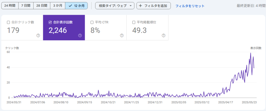Enable the 平均掲載順位 checkbox
This screenshot has width=266, height=111.
134,22
